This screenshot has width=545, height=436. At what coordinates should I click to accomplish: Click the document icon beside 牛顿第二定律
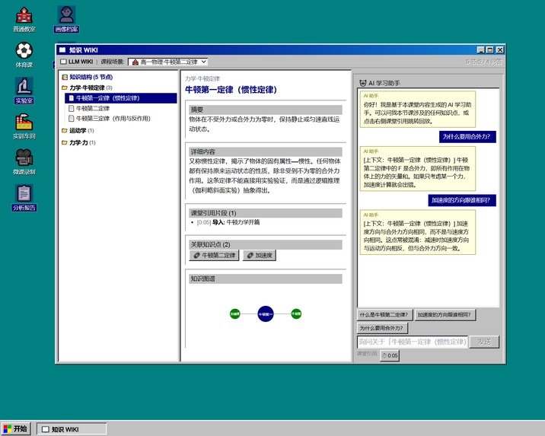click(x=72, y=108)
